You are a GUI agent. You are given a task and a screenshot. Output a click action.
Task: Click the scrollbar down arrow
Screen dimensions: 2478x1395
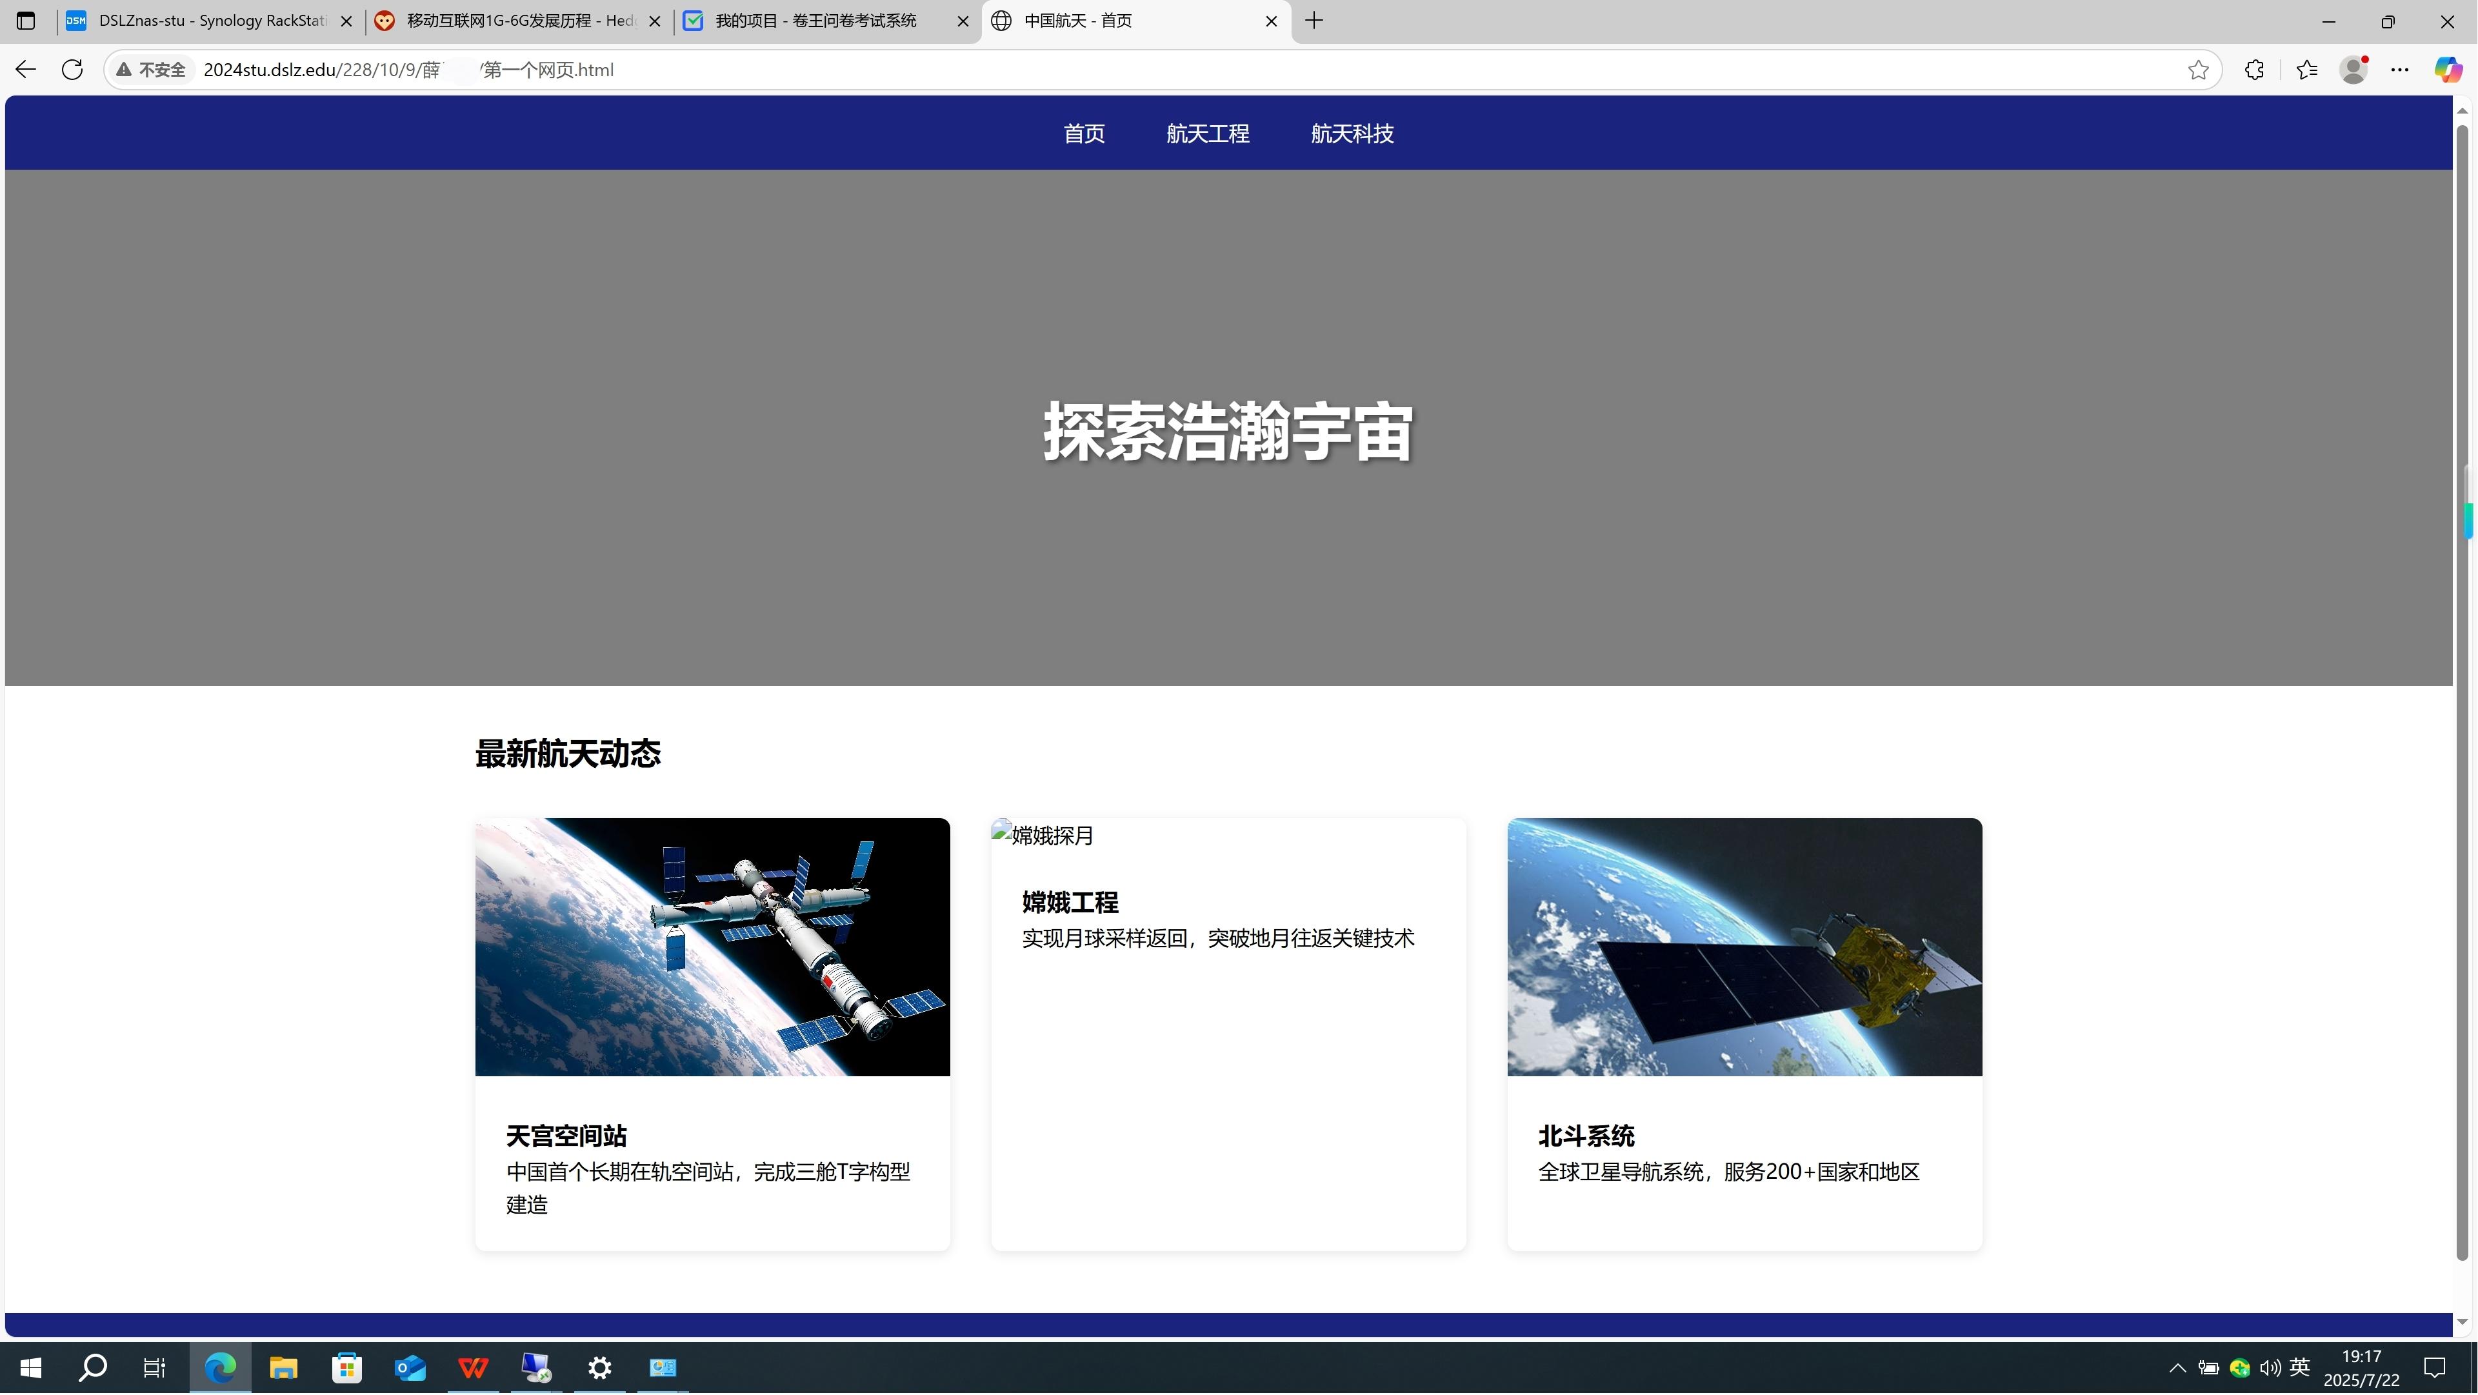tap(2463, 1323)
